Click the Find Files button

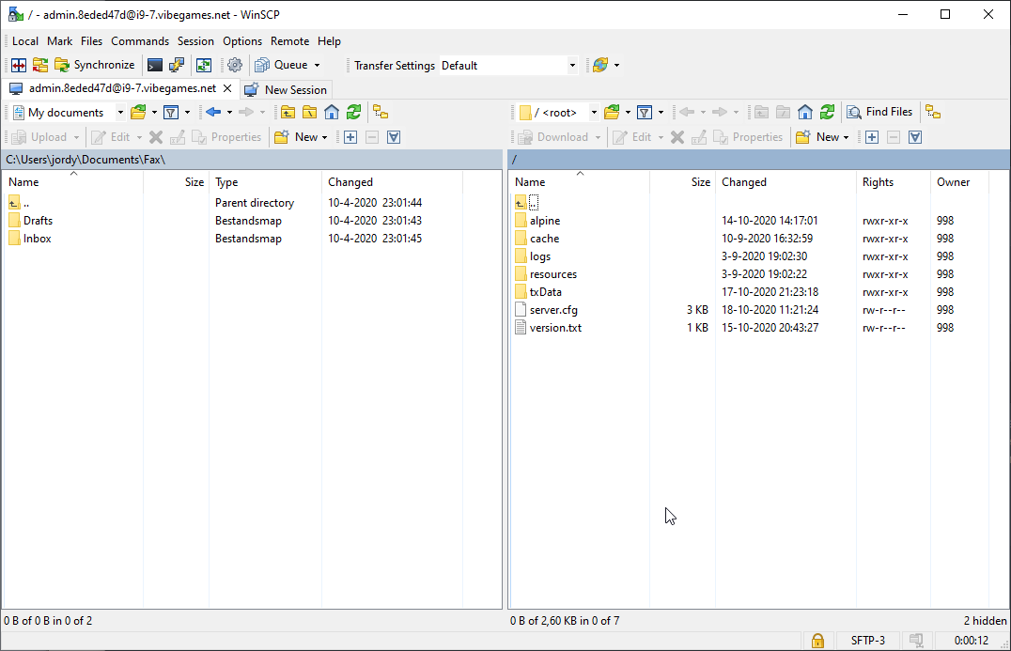click(x=879, y=112)
